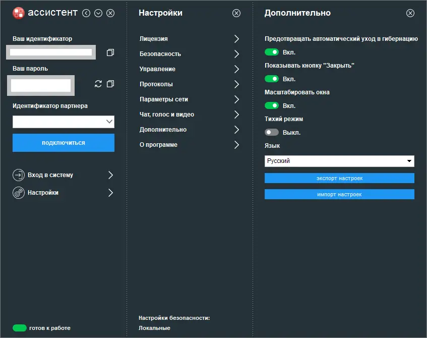Close the Настройки panel
Viewport: 427px width, 338px height.
[236, 13]
